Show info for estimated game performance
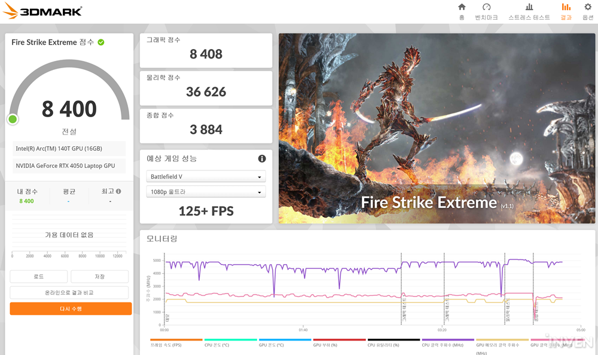598x355 pixels. tap(262, 158)
